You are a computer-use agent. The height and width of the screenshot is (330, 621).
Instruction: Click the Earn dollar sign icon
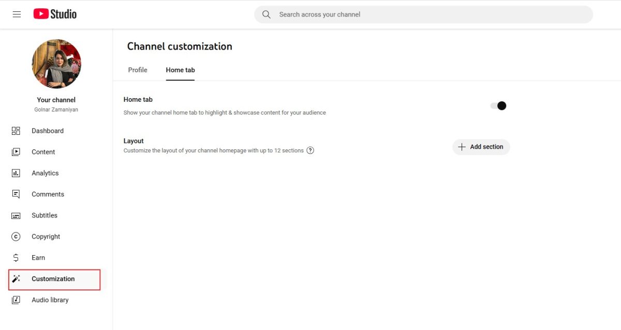click(16, 258)
